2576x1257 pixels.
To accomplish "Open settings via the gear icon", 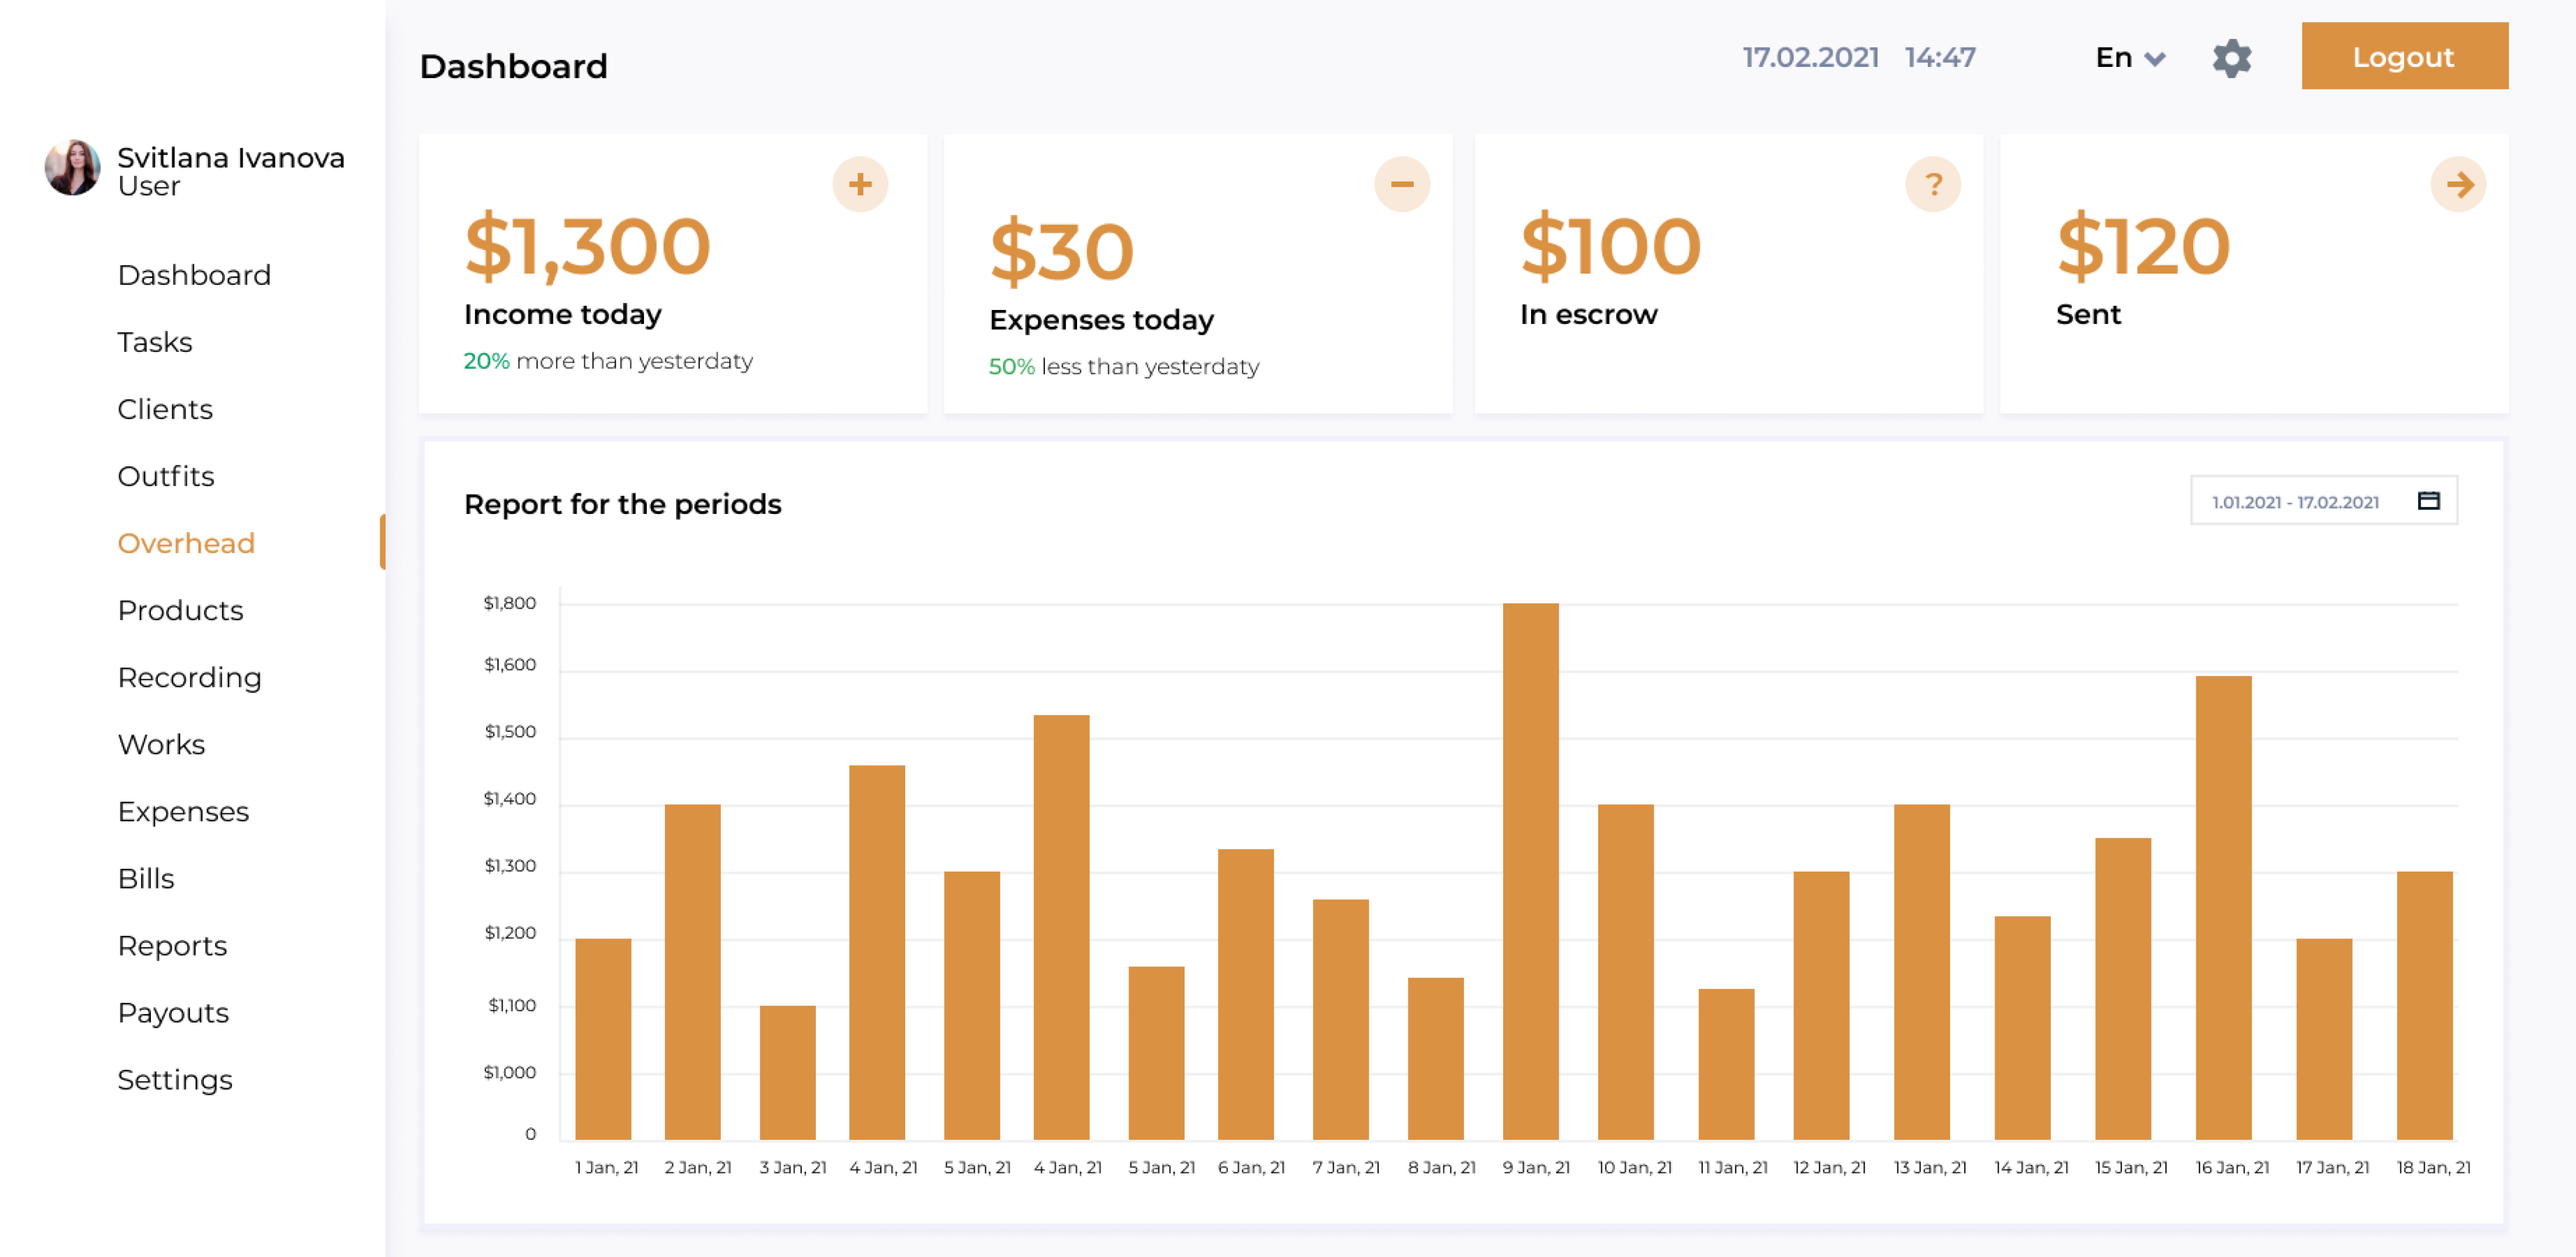I will [2231, 58].
